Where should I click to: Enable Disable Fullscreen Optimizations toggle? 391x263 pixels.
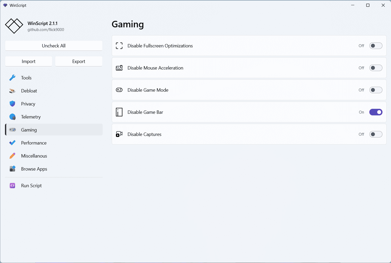pyautogui.click(x=376, y=46)
